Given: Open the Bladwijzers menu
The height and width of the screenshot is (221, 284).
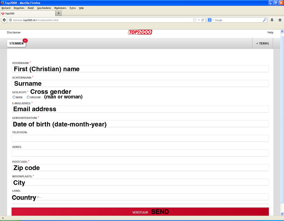Looking at the screenshot, I should click(60, 8).
